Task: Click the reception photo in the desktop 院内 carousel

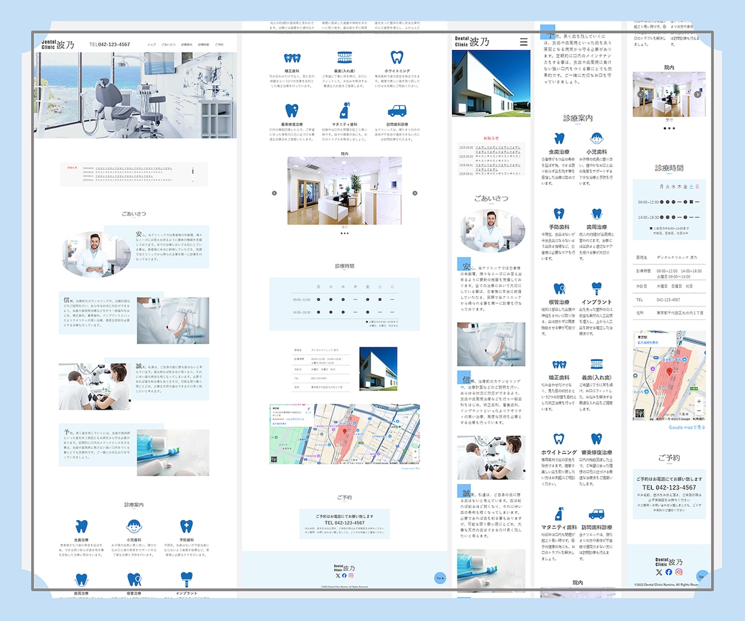Action: 345,191
